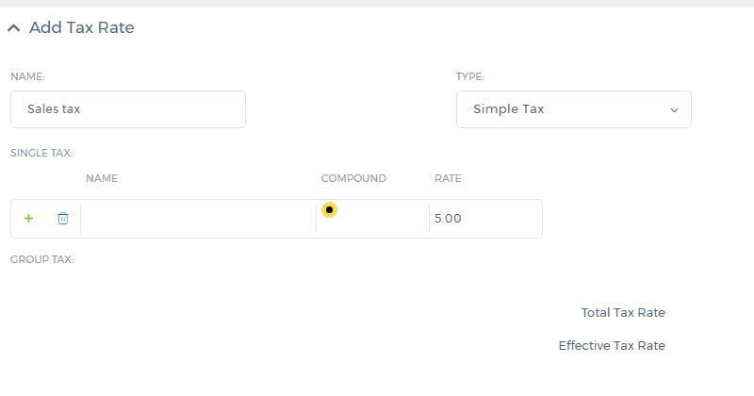This screenshot has height=396, width=754.
Task: Click the GROUP TAX: section label
Action: coord(41,259)
